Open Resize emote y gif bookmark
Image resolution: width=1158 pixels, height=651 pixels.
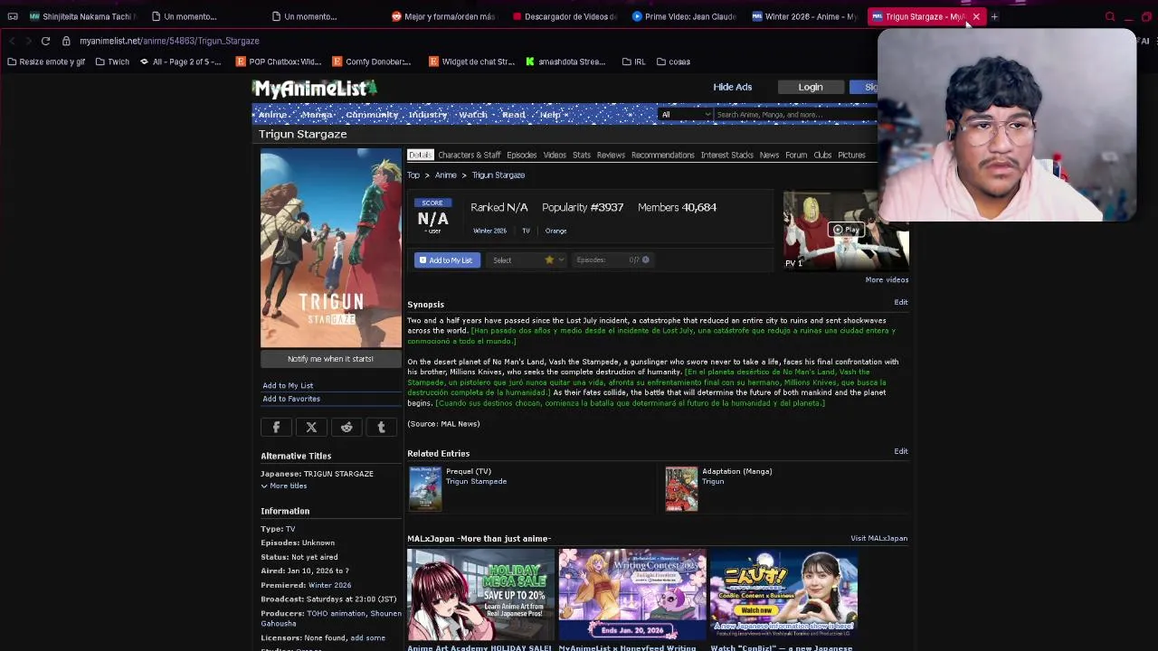45,61
